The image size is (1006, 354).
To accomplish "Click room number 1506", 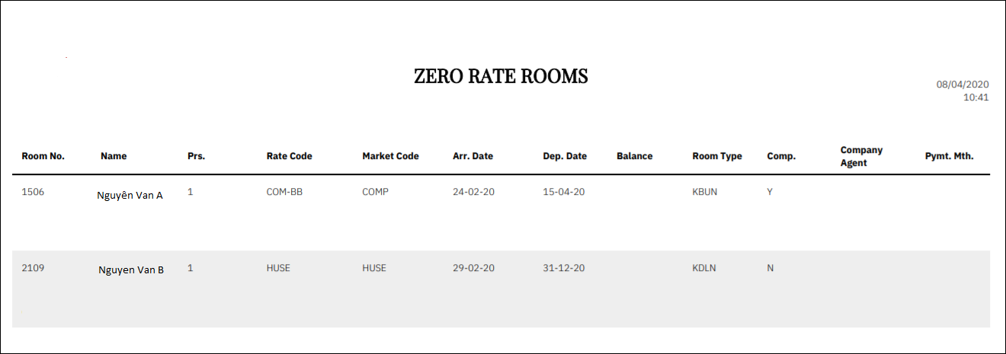I will pyautogui.click(x=33, y=192).
